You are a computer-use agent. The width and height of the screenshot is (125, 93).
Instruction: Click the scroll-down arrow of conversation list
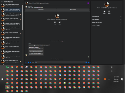[23, 64]
